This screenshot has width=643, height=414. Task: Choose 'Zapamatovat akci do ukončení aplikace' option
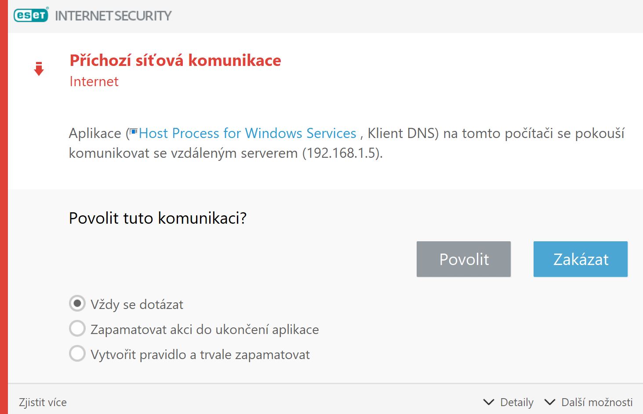(77, 329)
